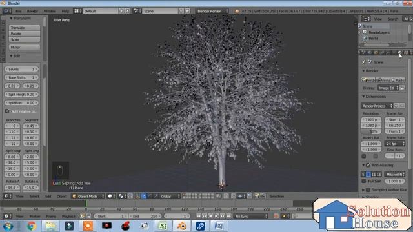Click the Windows Start orb
Viewport: 413px width, 232px height.
(x=8, y=226)
